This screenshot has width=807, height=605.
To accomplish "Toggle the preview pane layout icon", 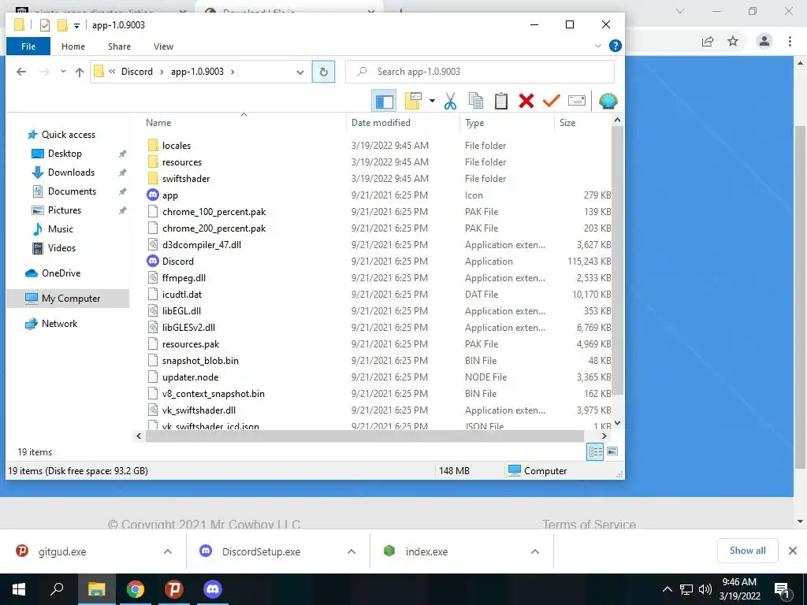I will coord(384,101).
